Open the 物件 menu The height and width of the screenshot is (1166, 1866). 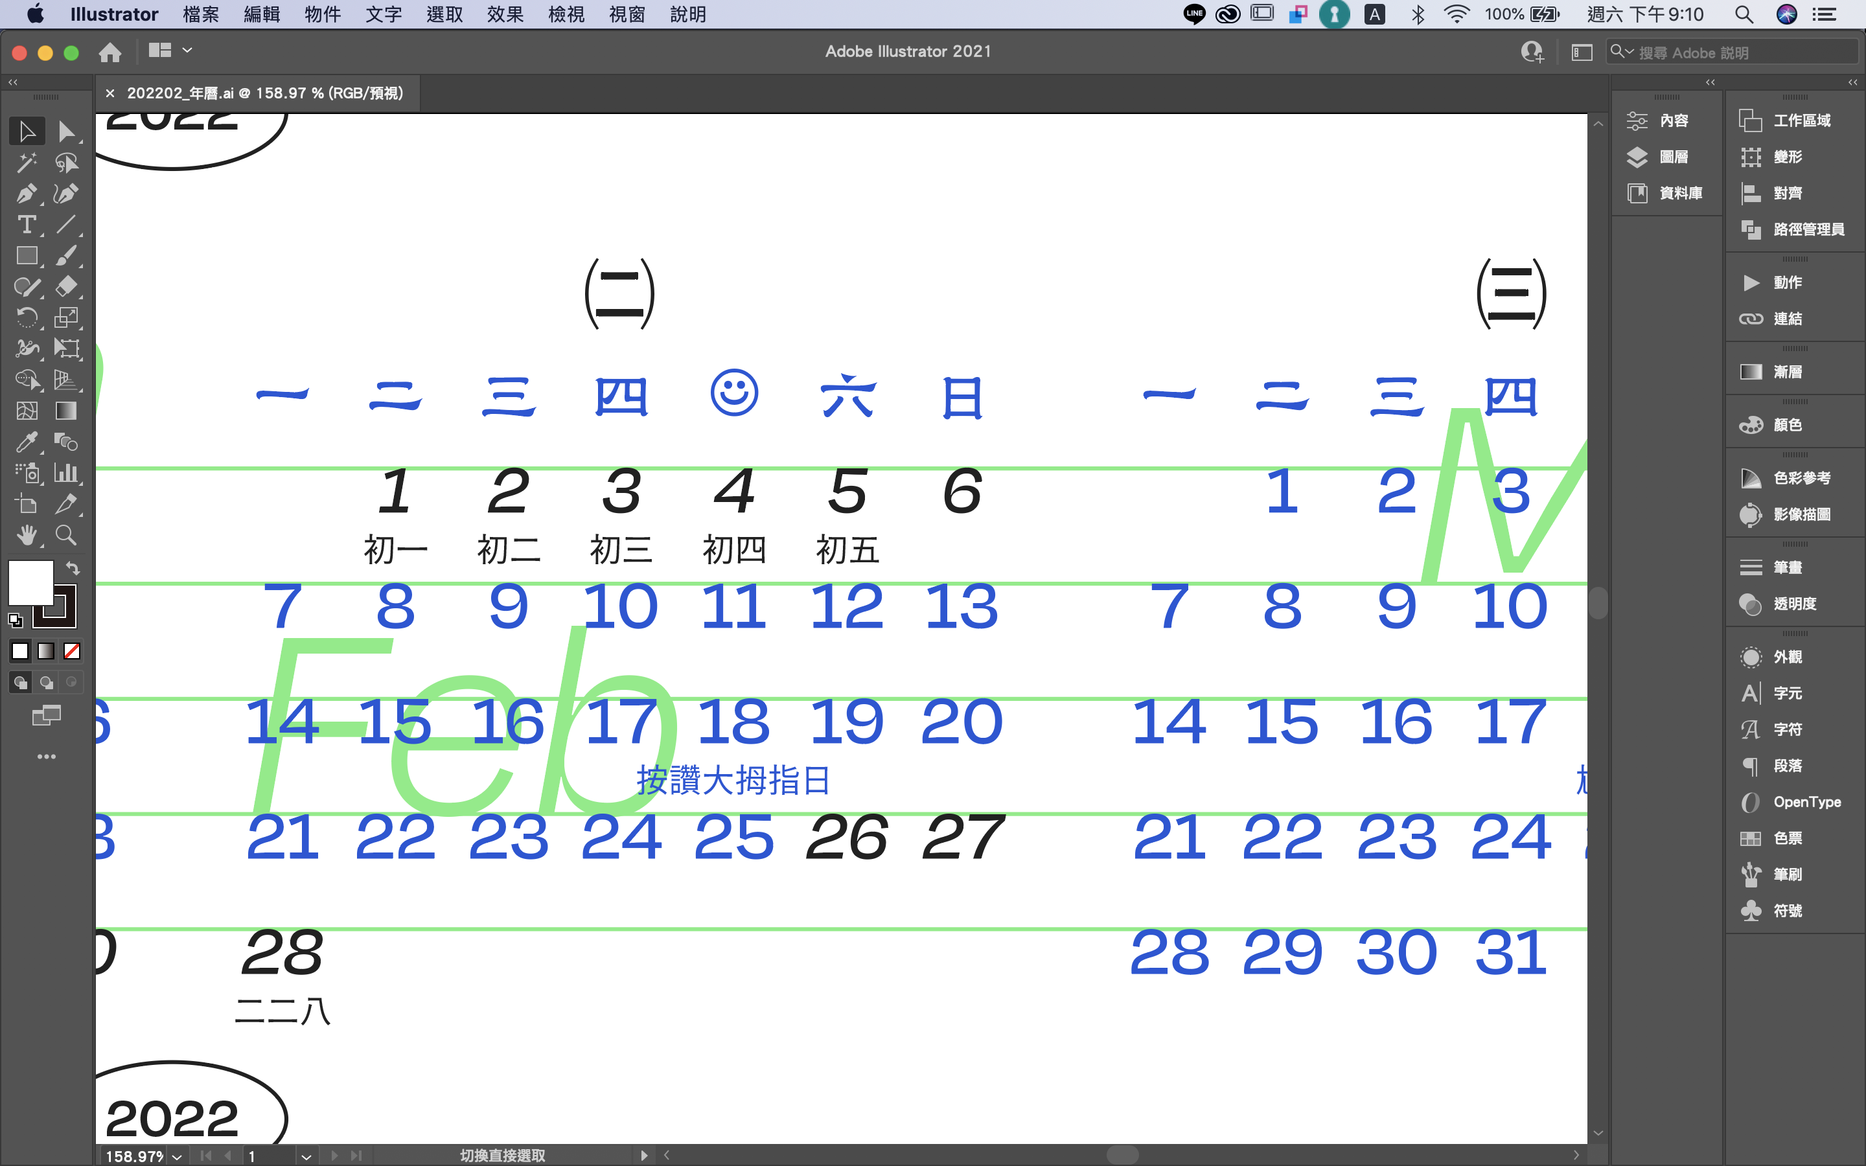(323, 14)
